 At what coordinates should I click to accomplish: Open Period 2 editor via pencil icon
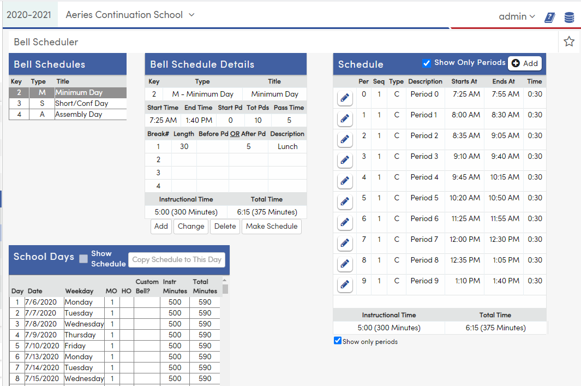(344, 139)
